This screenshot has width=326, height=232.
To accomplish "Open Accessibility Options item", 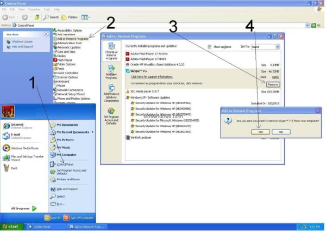I will tap(67, 30).
